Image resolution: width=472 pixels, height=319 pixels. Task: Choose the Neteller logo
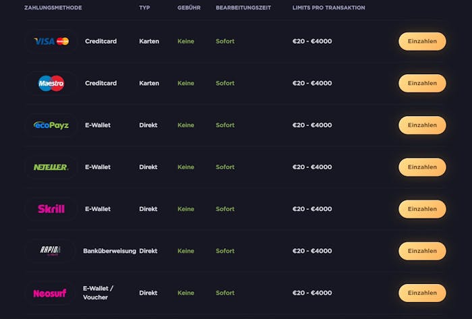click(x=51, y=167)
